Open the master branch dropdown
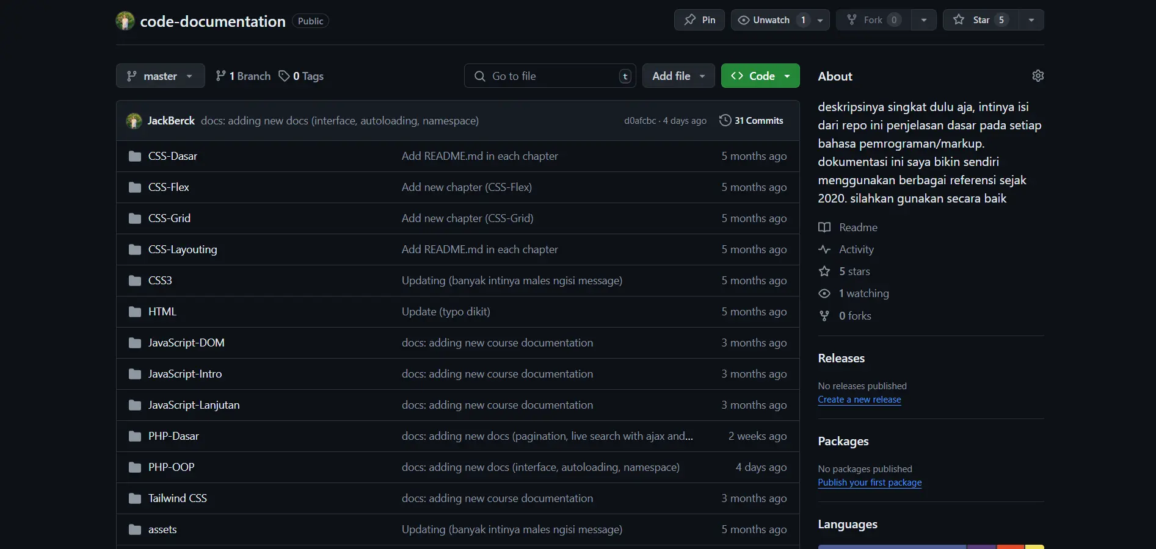This screenshot has height=549, width=1156. click(x=160, y=76)
